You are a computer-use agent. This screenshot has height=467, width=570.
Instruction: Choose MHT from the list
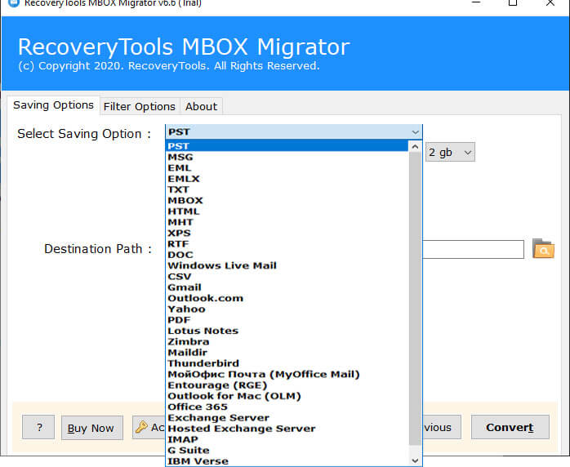tap(287, 222)
